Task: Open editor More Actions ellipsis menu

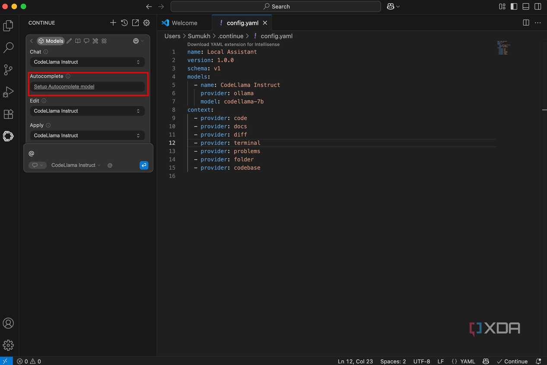Action: (x=538, y=23)
